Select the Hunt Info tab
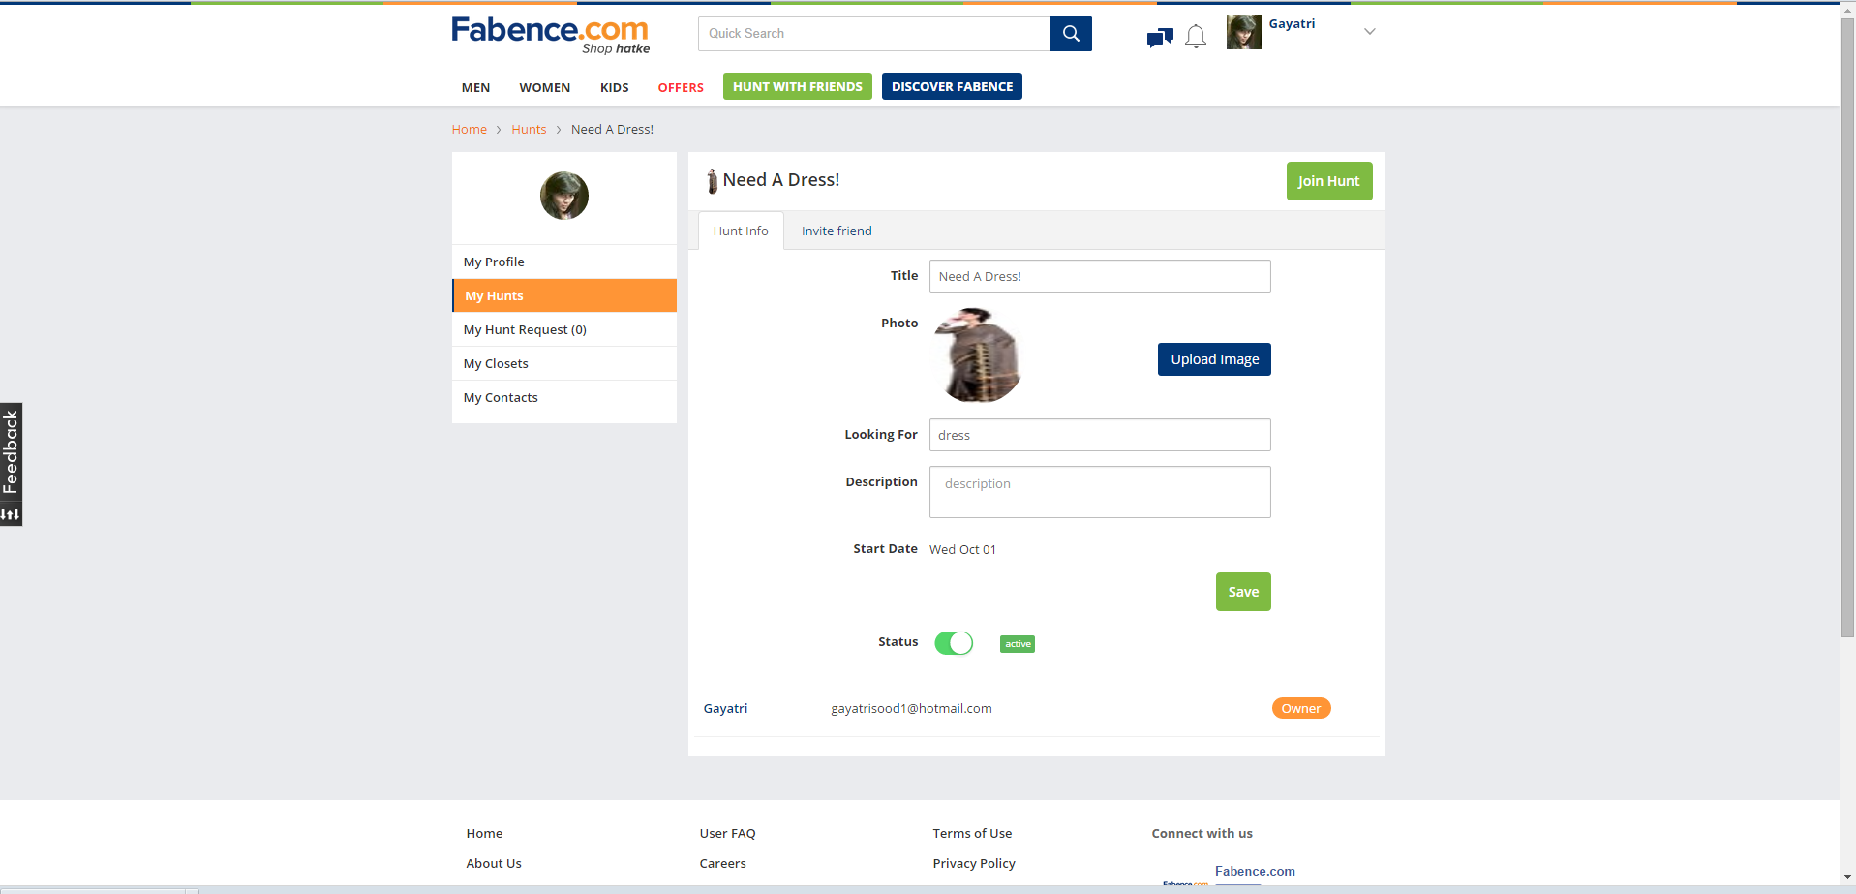This screenshot has width=1856, height=894. point(740,231)
